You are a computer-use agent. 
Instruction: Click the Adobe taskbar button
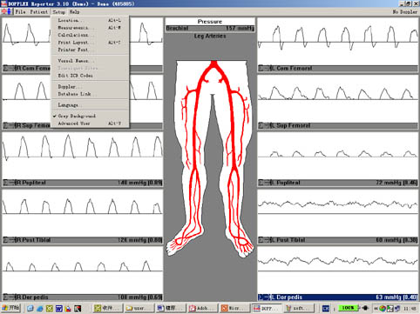(x=202, y=308)
